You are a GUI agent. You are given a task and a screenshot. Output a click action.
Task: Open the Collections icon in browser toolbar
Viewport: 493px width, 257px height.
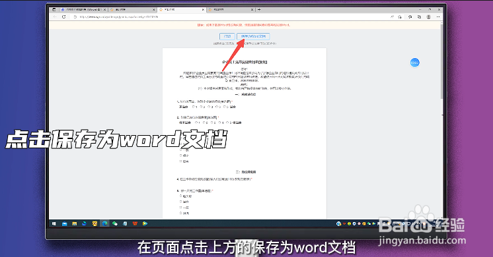pos(419,16)
